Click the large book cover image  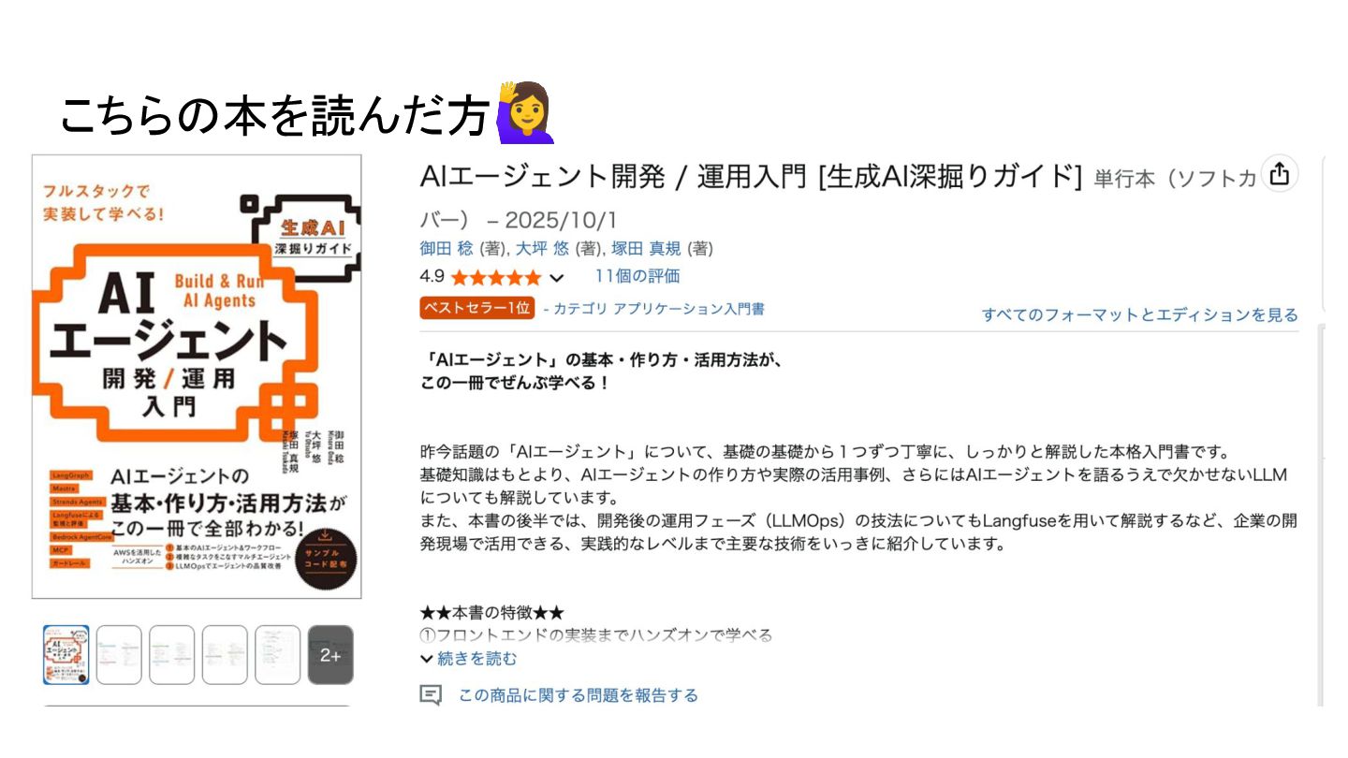197,377
